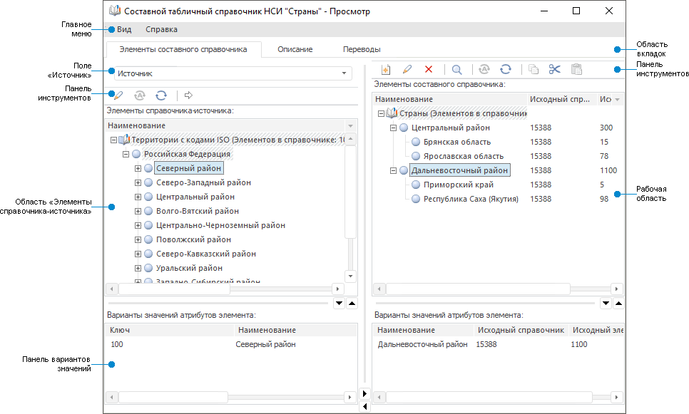Switch to the Описание tab

(295, 49)
